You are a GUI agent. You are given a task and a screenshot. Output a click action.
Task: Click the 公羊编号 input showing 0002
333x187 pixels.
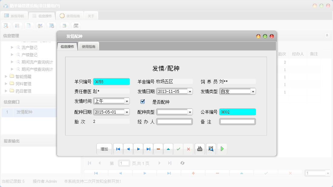tap(237, 112)
